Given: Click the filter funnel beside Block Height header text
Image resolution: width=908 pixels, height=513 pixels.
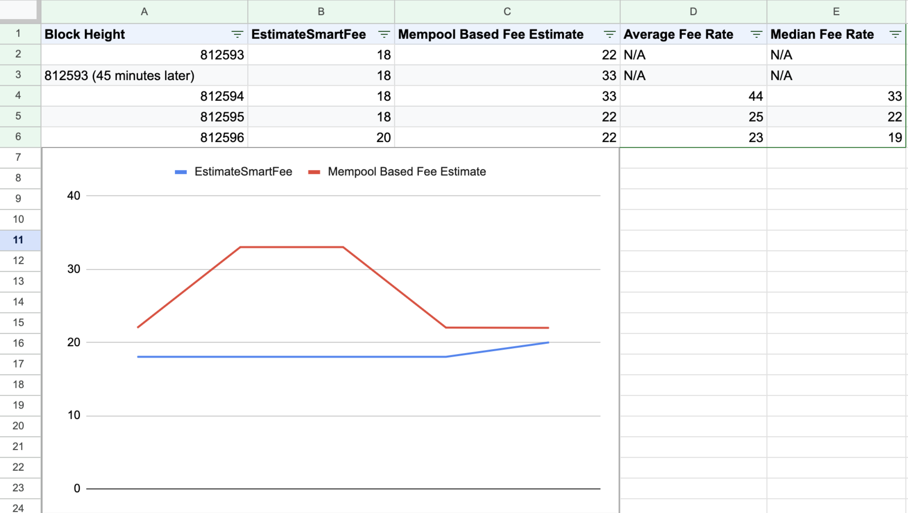Looking at the screenshot, I should 238,34.
